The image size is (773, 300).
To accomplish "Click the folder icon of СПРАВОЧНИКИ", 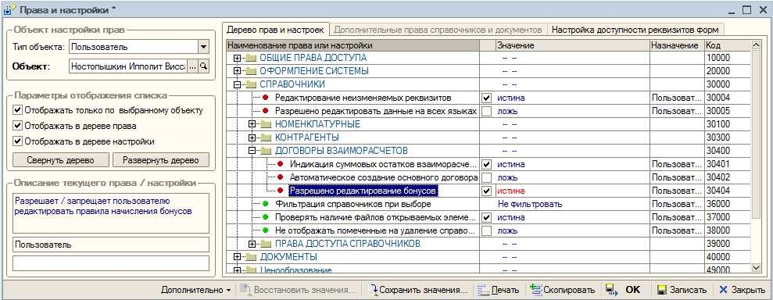I will tap(252, 84).
